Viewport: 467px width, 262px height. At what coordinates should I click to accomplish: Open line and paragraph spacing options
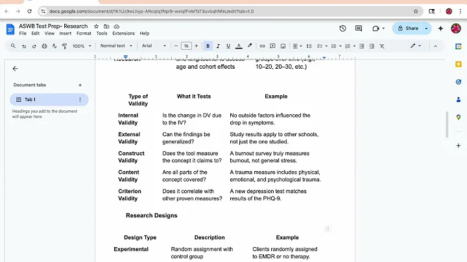pos(309,46)
